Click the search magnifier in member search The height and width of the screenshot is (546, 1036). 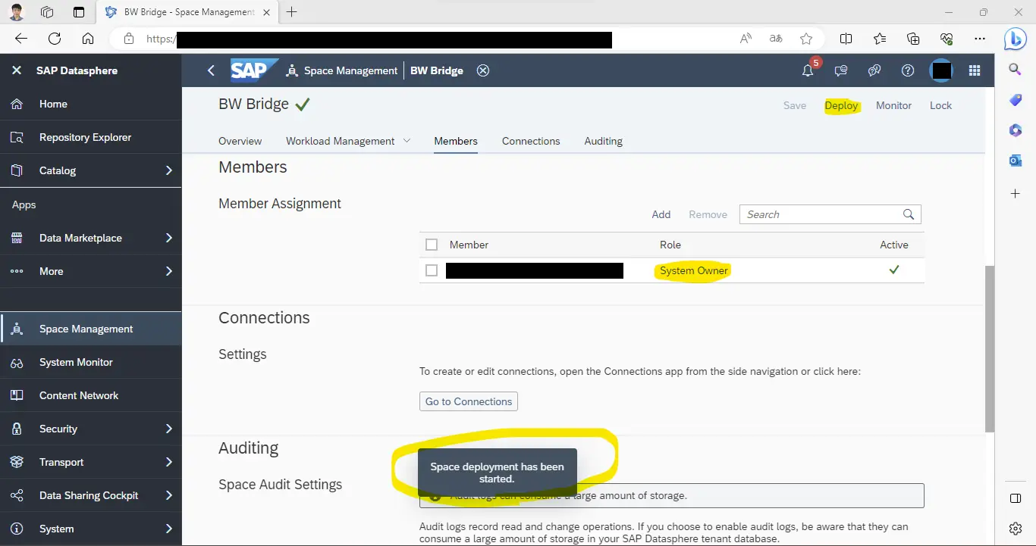pos(909,214)
